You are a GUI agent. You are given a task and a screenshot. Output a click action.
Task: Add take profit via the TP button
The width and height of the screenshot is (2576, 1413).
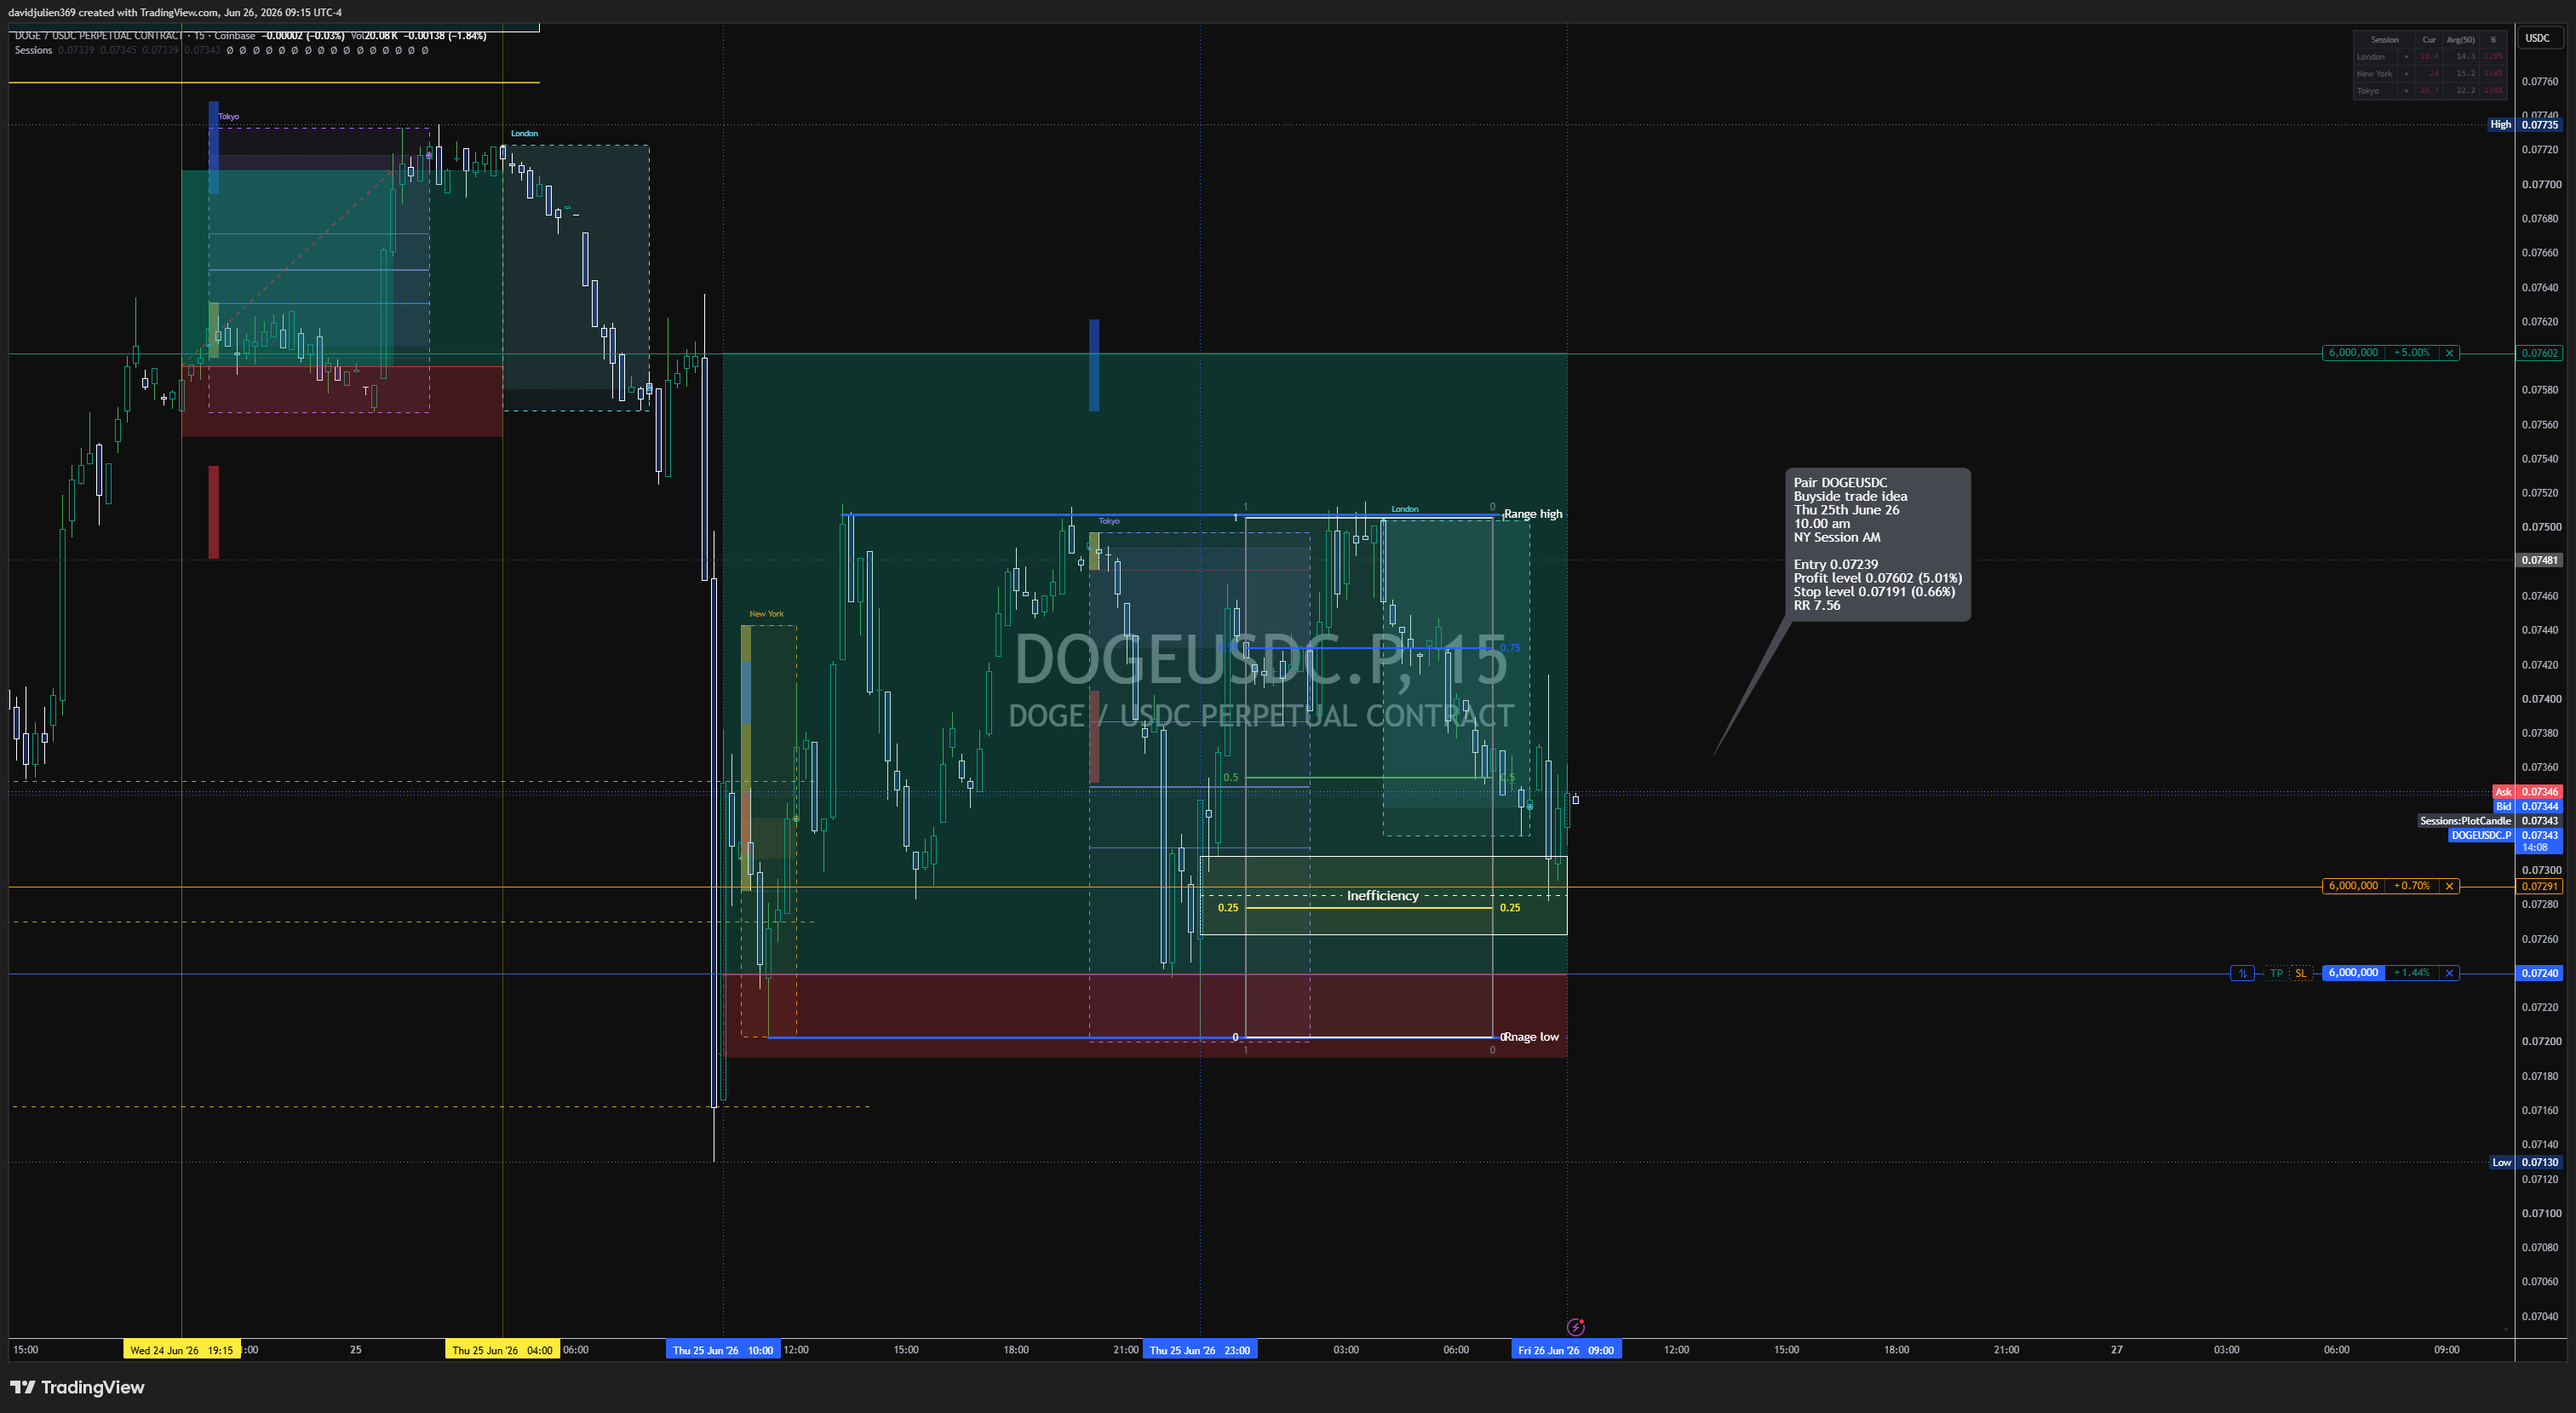coord(2277,973)
